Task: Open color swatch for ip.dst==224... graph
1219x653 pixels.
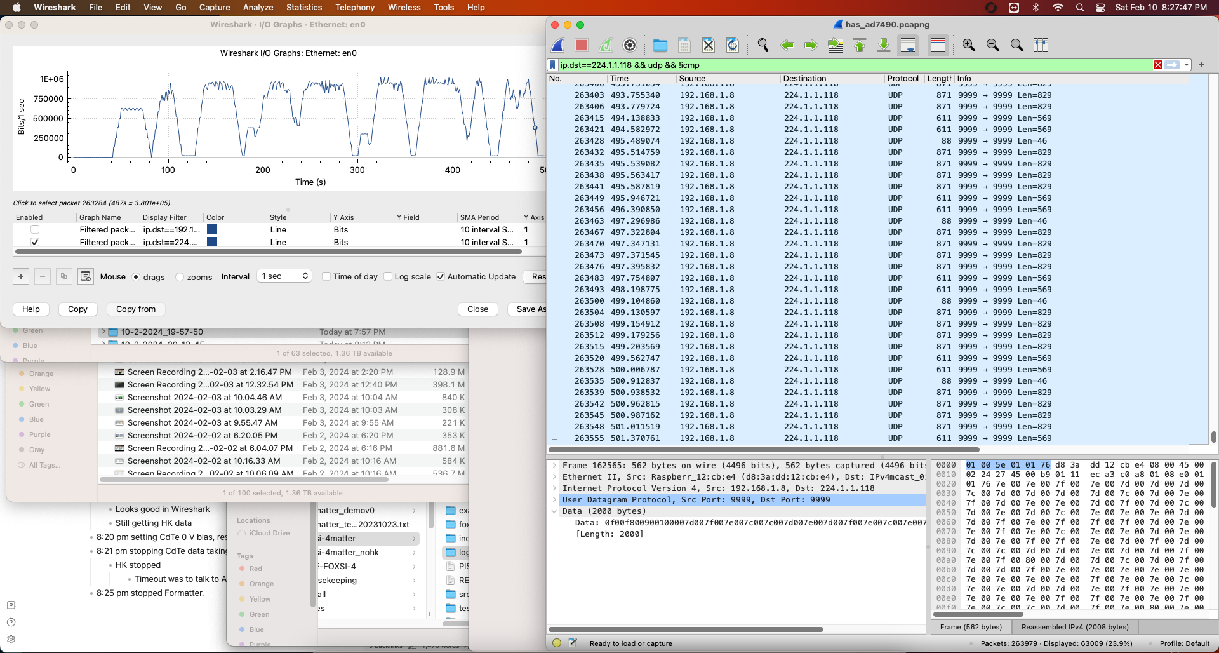Action: [x=212, y=242]
